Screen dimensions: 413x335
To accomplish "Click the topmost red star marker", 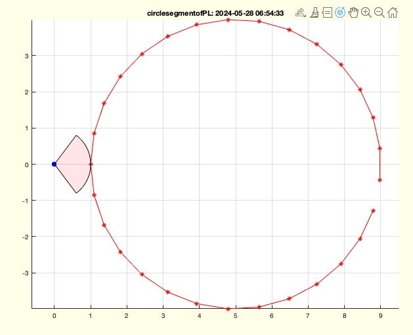I will click(228, 20).
